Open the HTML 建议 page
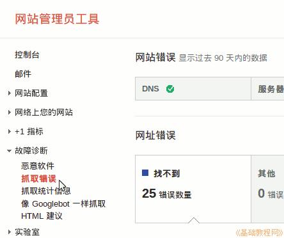 click(x=42, y=216)
